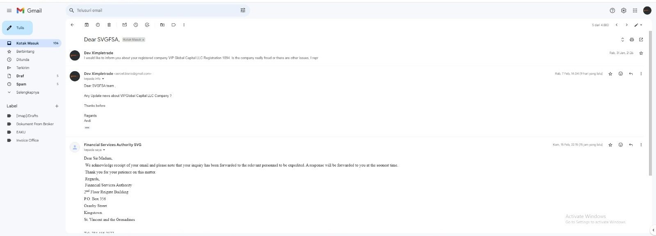
Task: Delete this conversation with trash icon
Action: click(109, 25)
